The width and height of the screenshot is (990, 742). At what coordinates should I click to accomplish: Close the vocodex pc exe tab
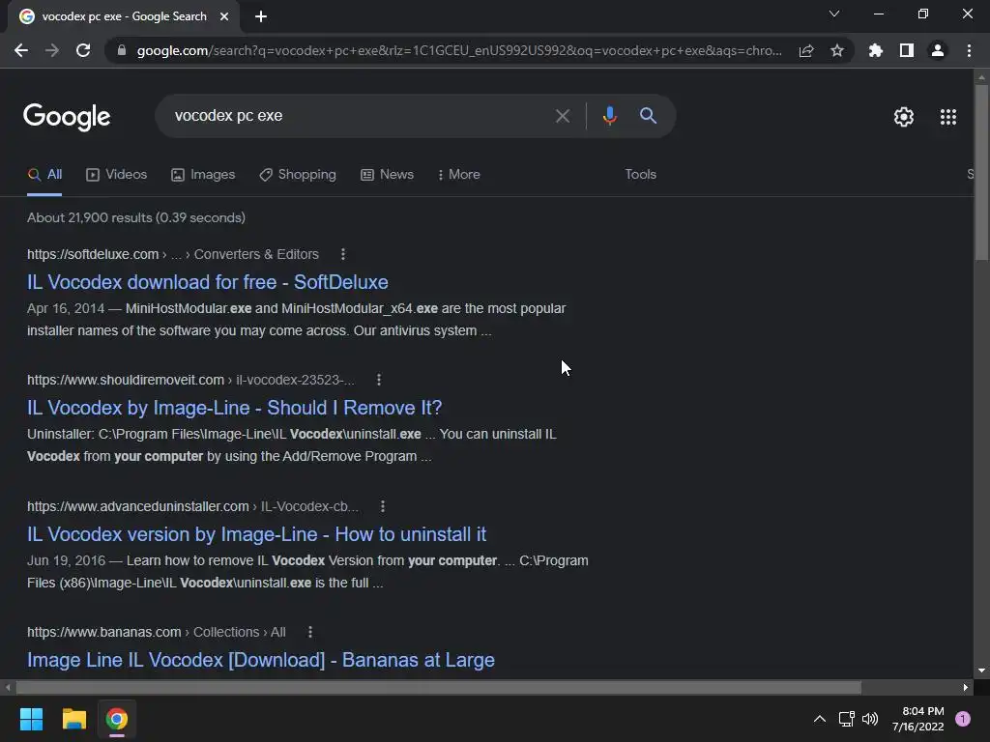(x=224, y=16)
